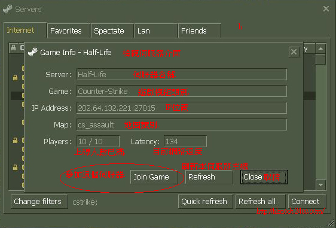This screenshot has height=228, width=336.
Task: Click the Map field cs_assault
Action: point(182,124)
